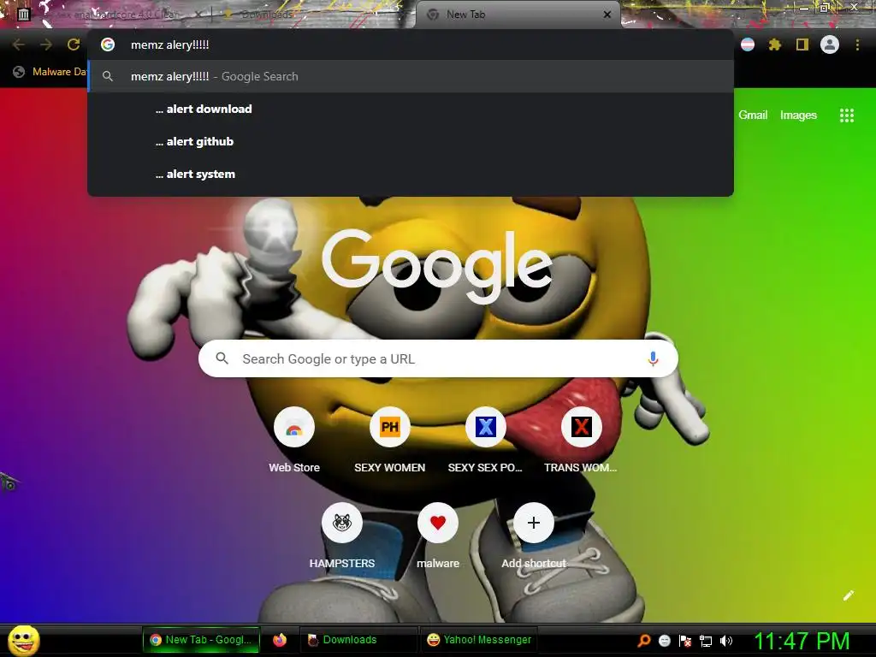The width and height of the screenshot is (876, 657).
Task: Click the Customize Chrome pencil icon
Action: (x=848, y=595)
